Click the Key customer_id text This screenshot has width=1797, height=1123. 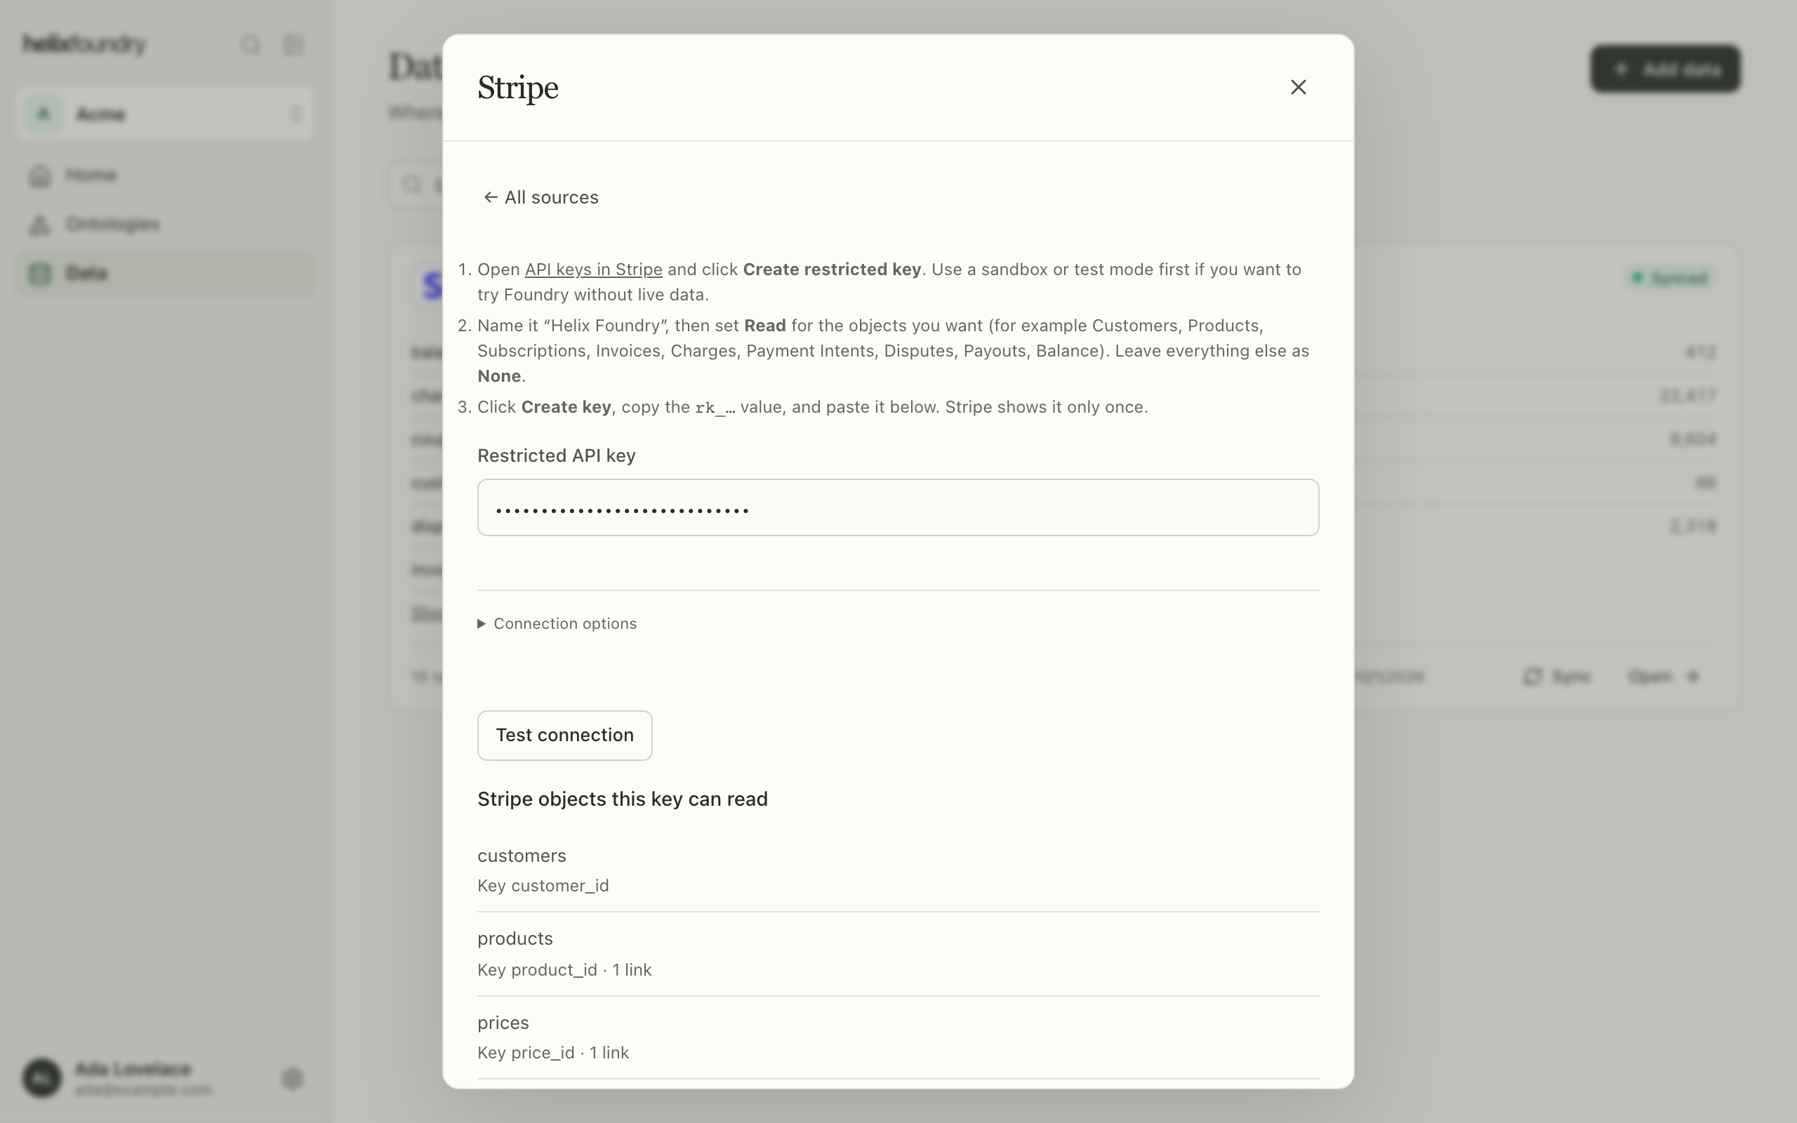[x=543, y=886]
